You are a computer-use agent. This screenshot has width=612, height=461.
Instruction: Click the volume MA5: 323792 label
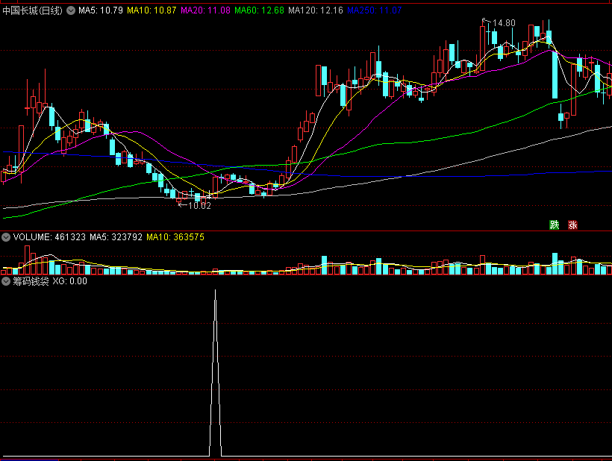[116, 237]
